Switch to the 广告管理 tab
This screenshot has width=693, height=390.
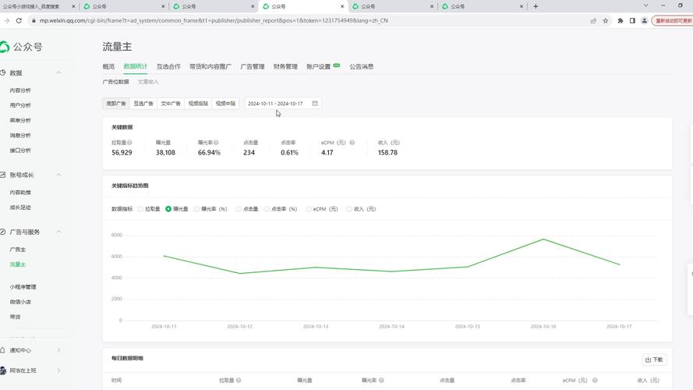coord(253,66)
